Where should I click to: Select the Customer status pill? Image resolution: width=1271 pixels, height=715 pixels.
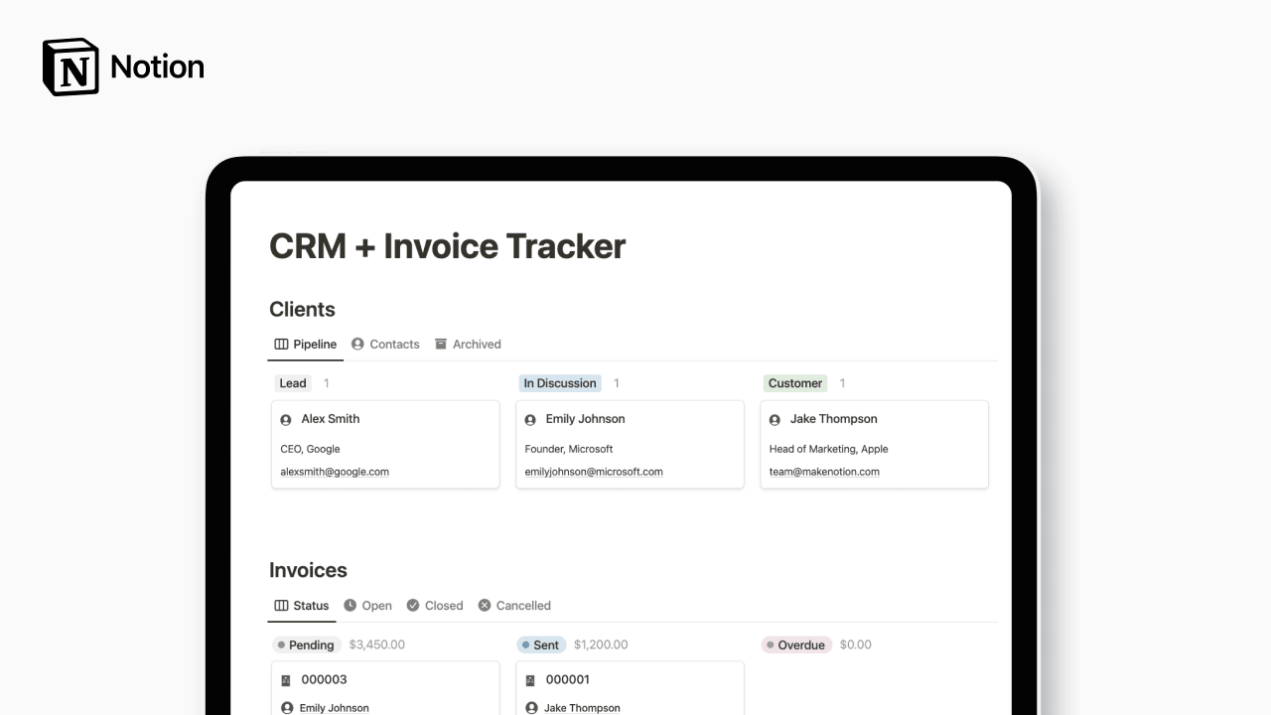(x=794, y=382)
